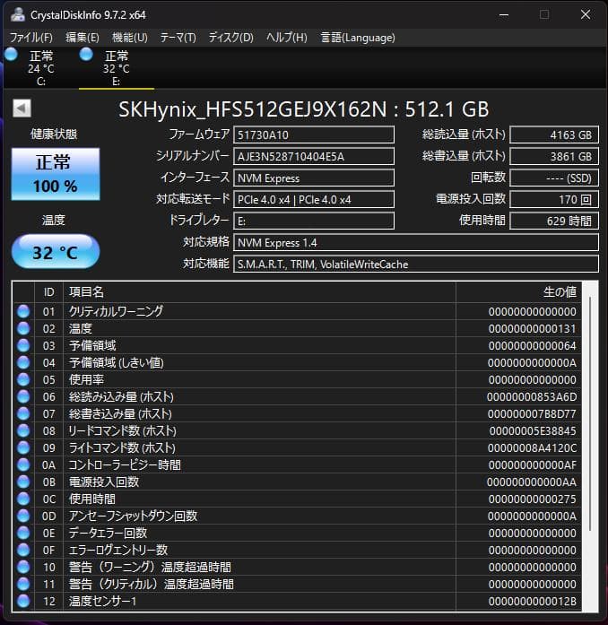608x625 pixels.
Task: Click status icon for 総読み込み量 (ホスト) row
Action: pos(23,396)
